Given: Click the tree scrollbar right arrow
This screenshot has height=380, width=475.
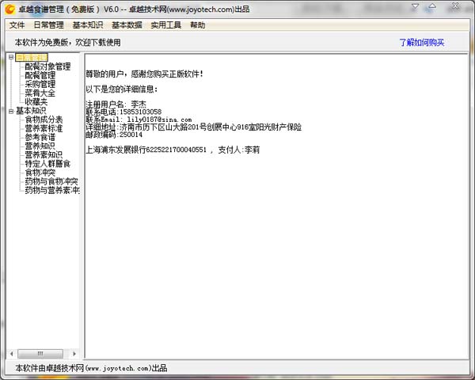Looking at the screenshot, I should point(74,354).
